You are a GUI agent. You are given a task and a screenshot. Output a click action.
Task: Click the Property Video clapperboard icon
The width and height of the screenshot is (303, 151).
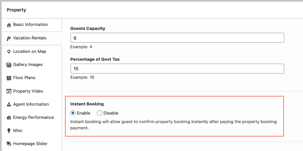pyautogui.click(x=9, y=91)
